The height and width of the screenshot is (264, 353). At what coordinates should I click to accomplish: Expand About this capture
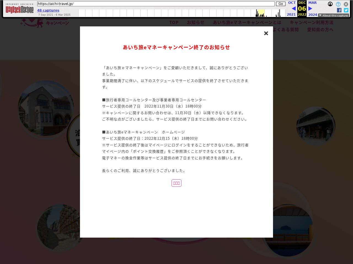point(333,15)
